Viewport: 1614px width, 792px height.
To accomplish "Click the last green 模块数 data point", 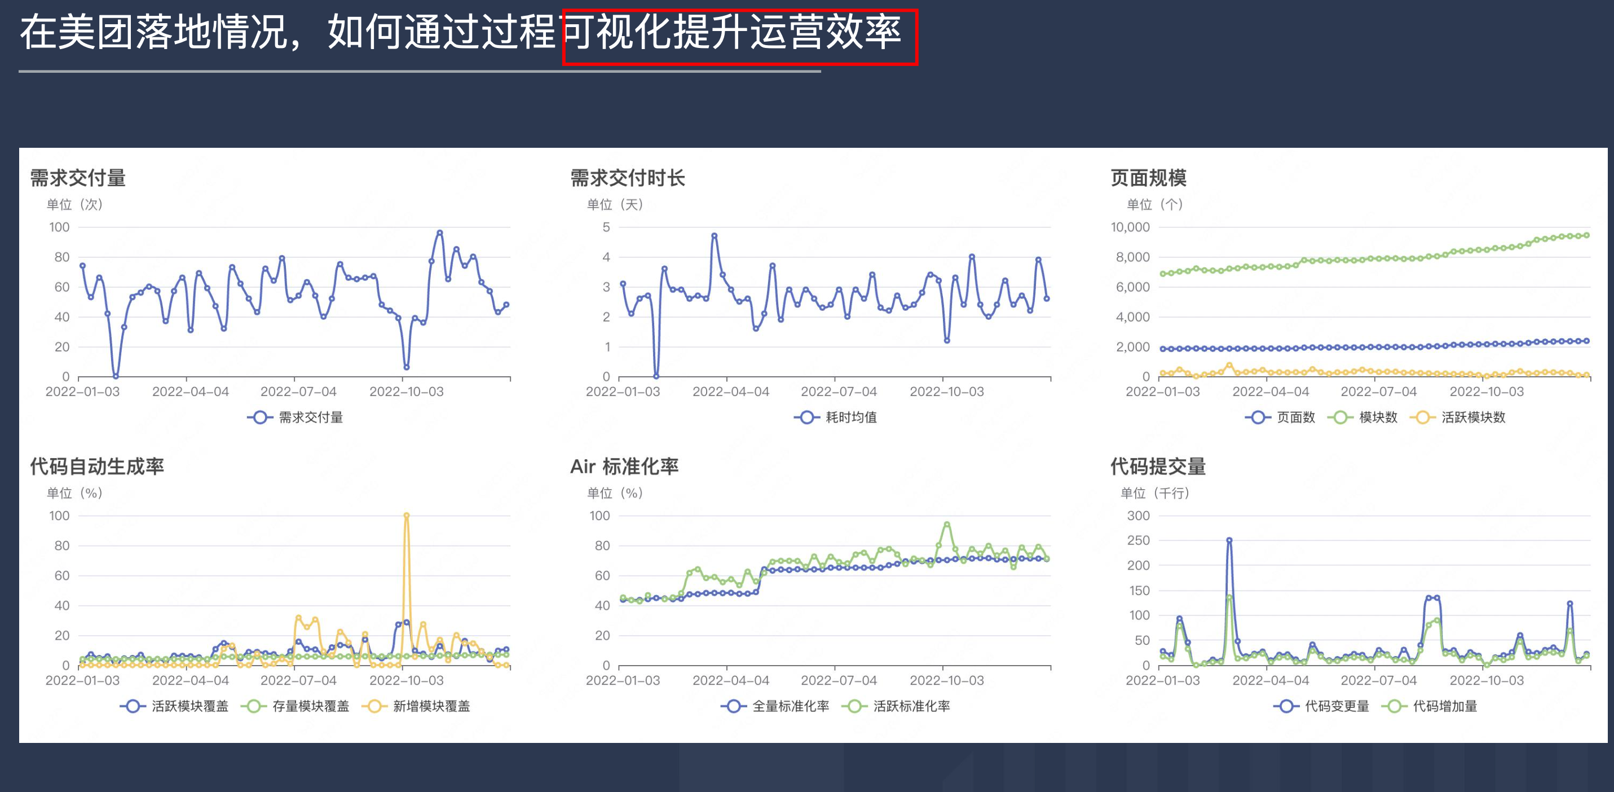I will pyautogui.click(x=1586, y=236).
